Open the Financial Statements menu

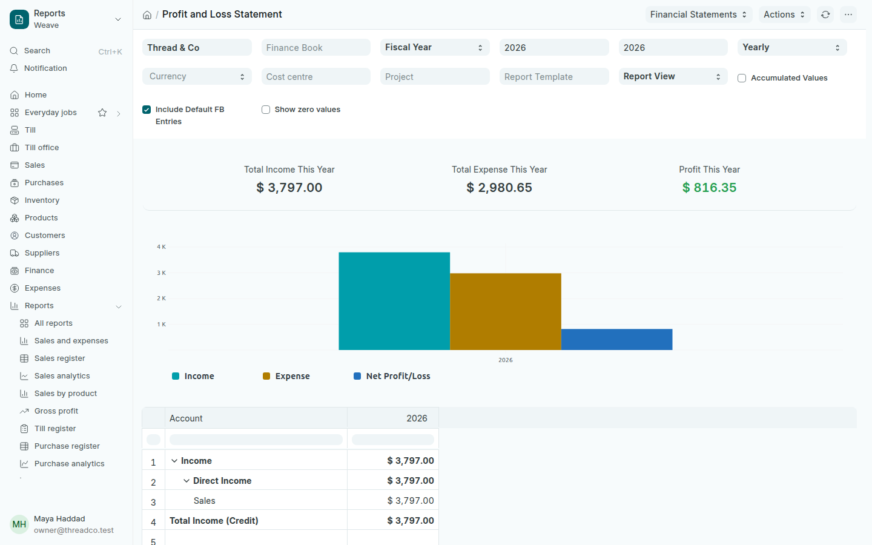tap(699, 15)
